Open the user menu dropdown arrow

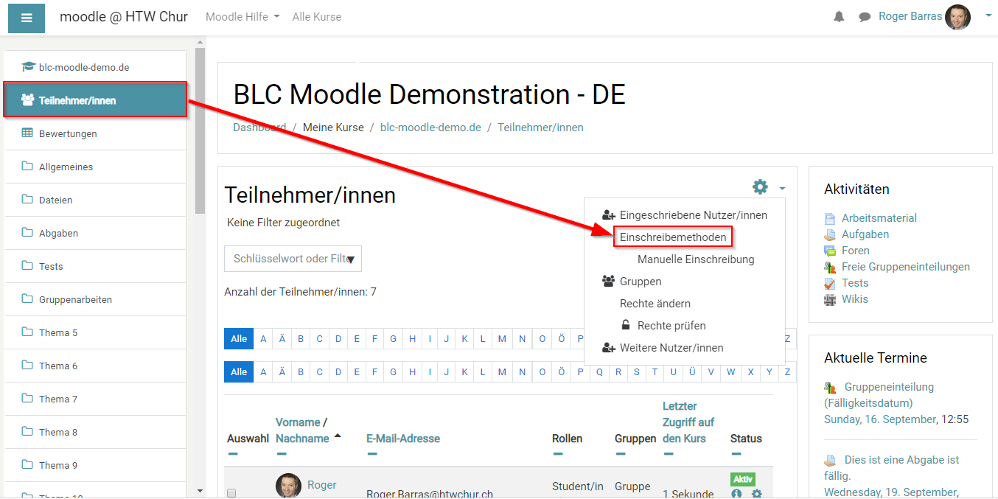click(988, 15)
